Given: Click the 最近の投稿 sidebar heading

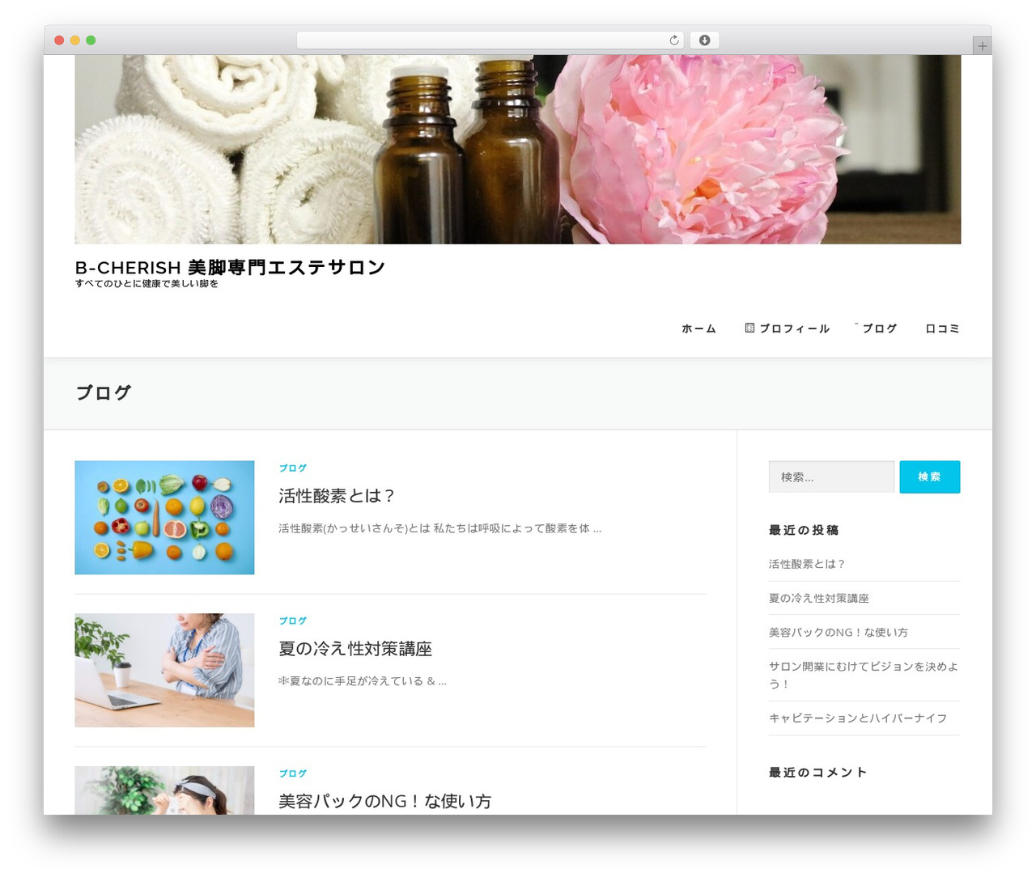Looking at the screenshot, I should click(x=804, y=530).
